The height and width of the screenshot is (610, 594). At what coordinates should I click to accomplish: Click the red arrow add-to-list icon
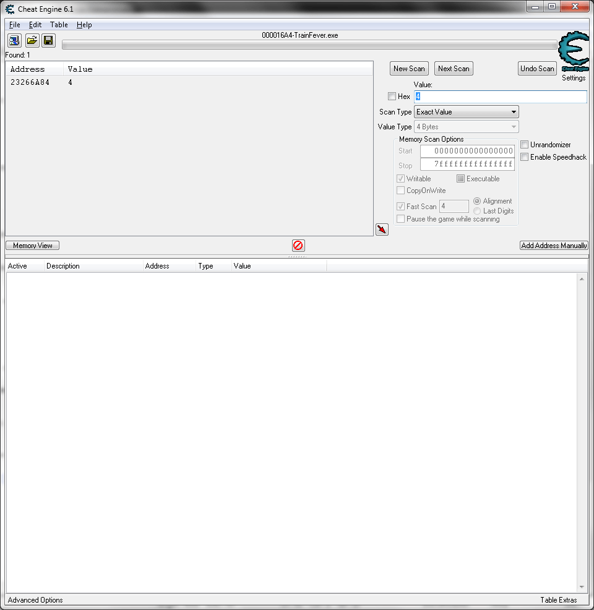(x=382, y=230)
